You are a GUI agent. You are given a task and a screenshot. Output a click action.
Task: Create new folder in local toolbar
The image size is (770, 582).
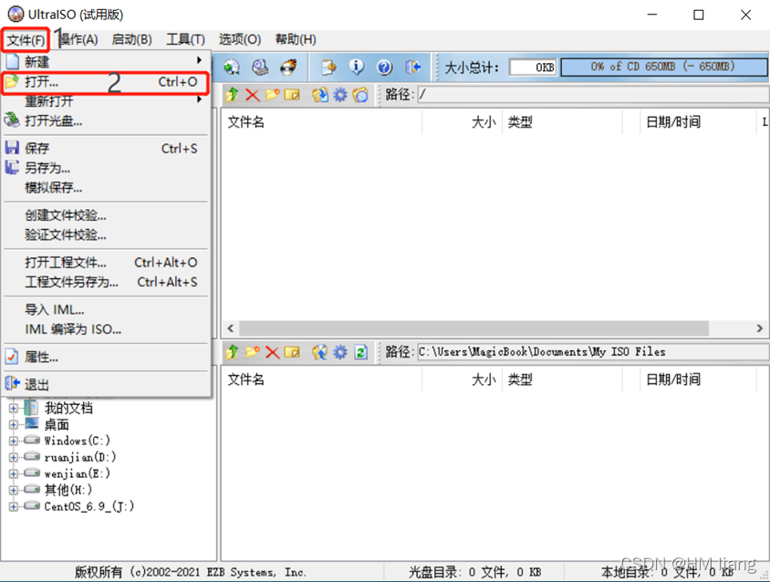click(x=253, y=351)
